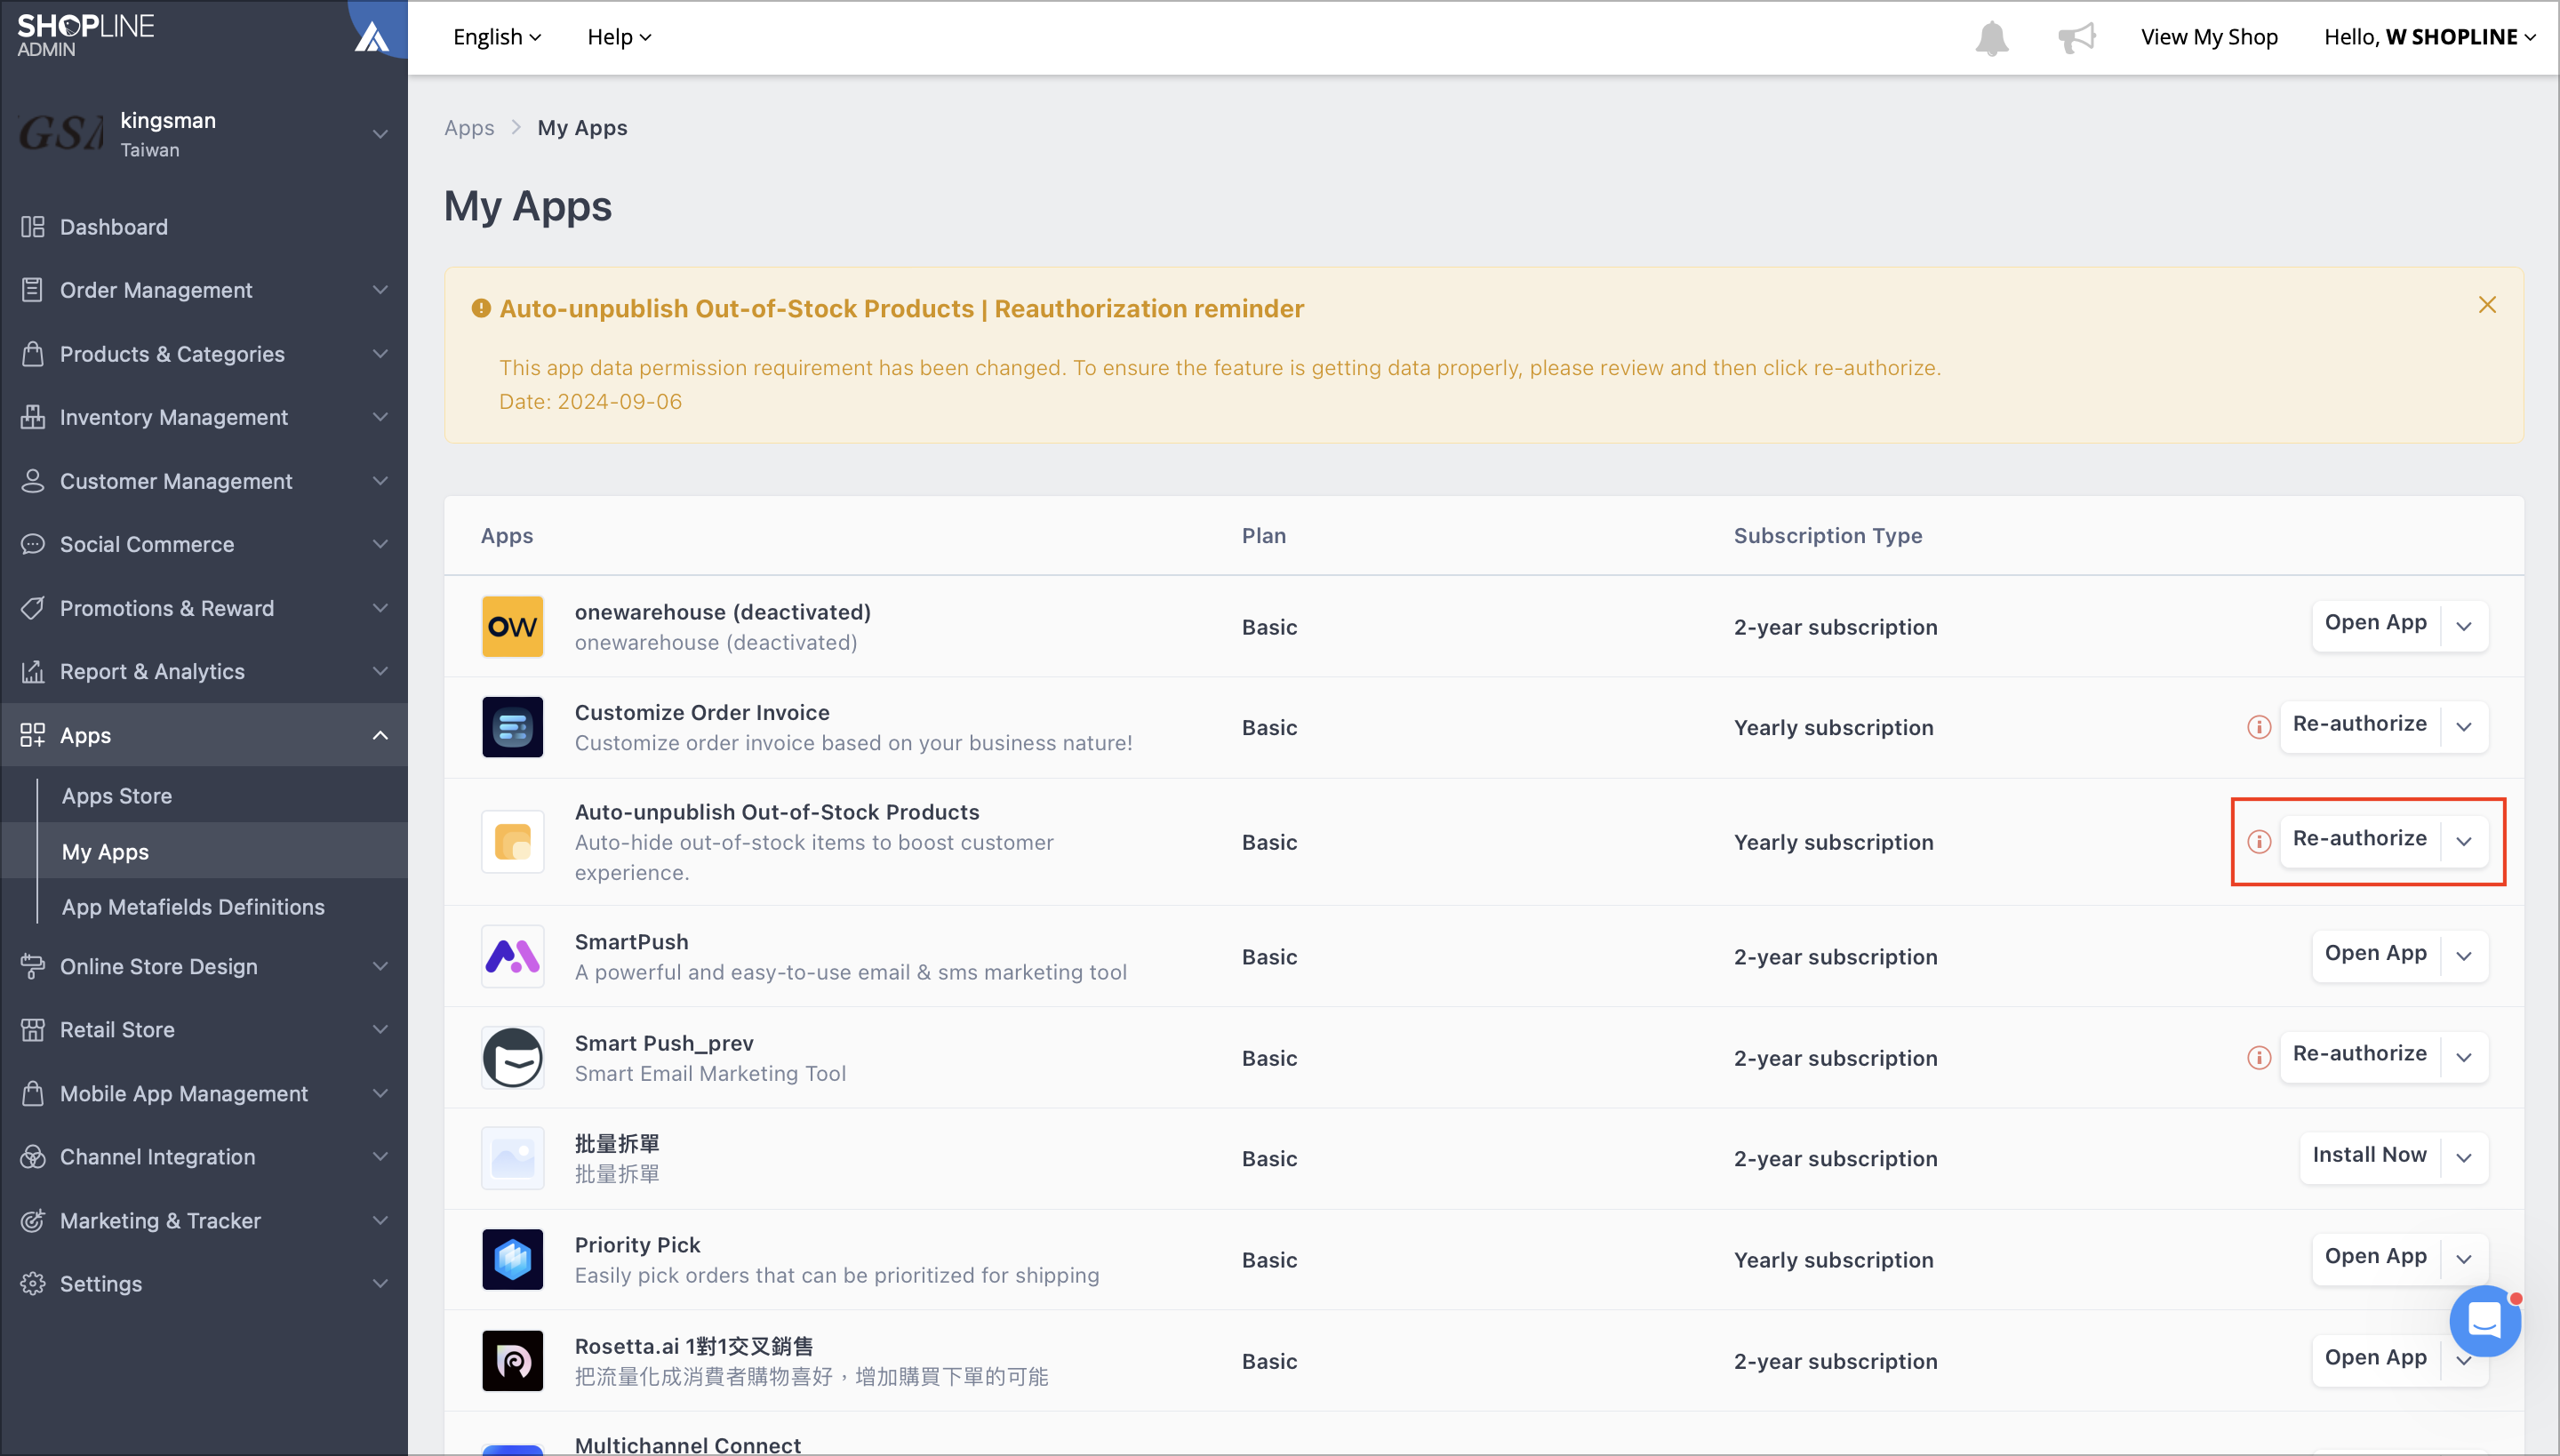
Task: Click the Multichannel Connect app name
Action: pyautogui.click(x=688, y=1445)
